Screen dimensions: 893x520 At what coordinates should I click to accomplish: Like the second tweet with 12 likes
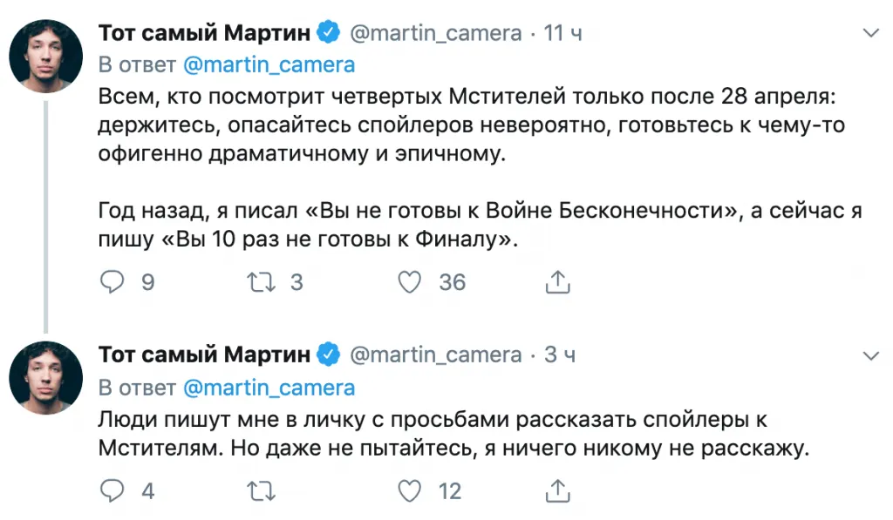click(x=410, y=491)
